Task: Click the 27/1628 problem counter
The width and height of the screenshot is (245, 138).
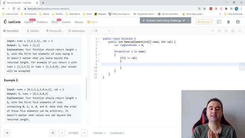Action: click(73, 133)
